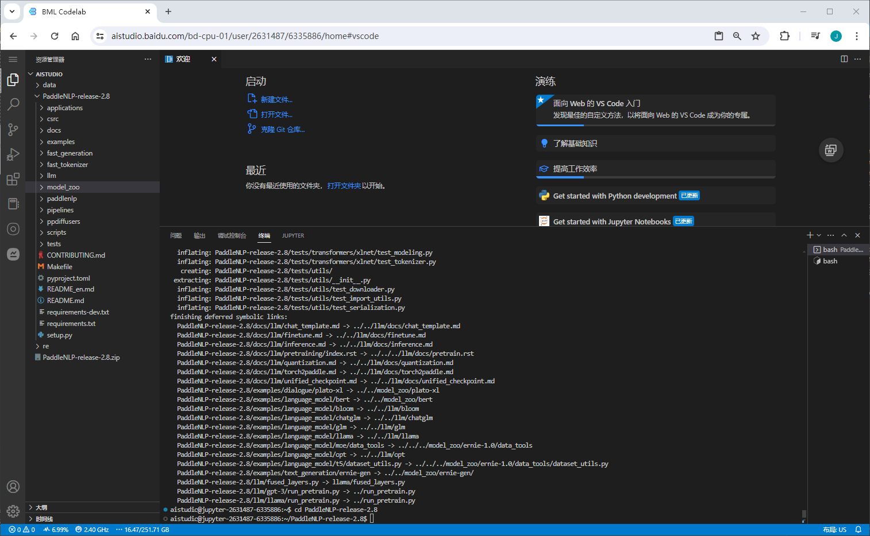This screenshot has height=536, width=870.
Task: Expand the paddlenlp folder
Action: (x=93, y=199)
